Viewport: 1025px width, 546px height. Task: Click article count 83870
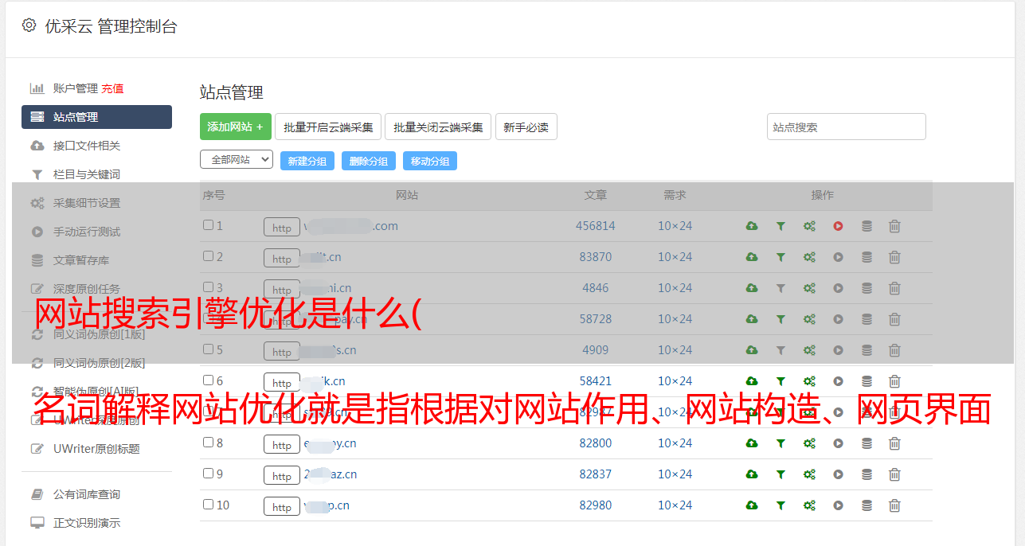click(x=596, y=257)
